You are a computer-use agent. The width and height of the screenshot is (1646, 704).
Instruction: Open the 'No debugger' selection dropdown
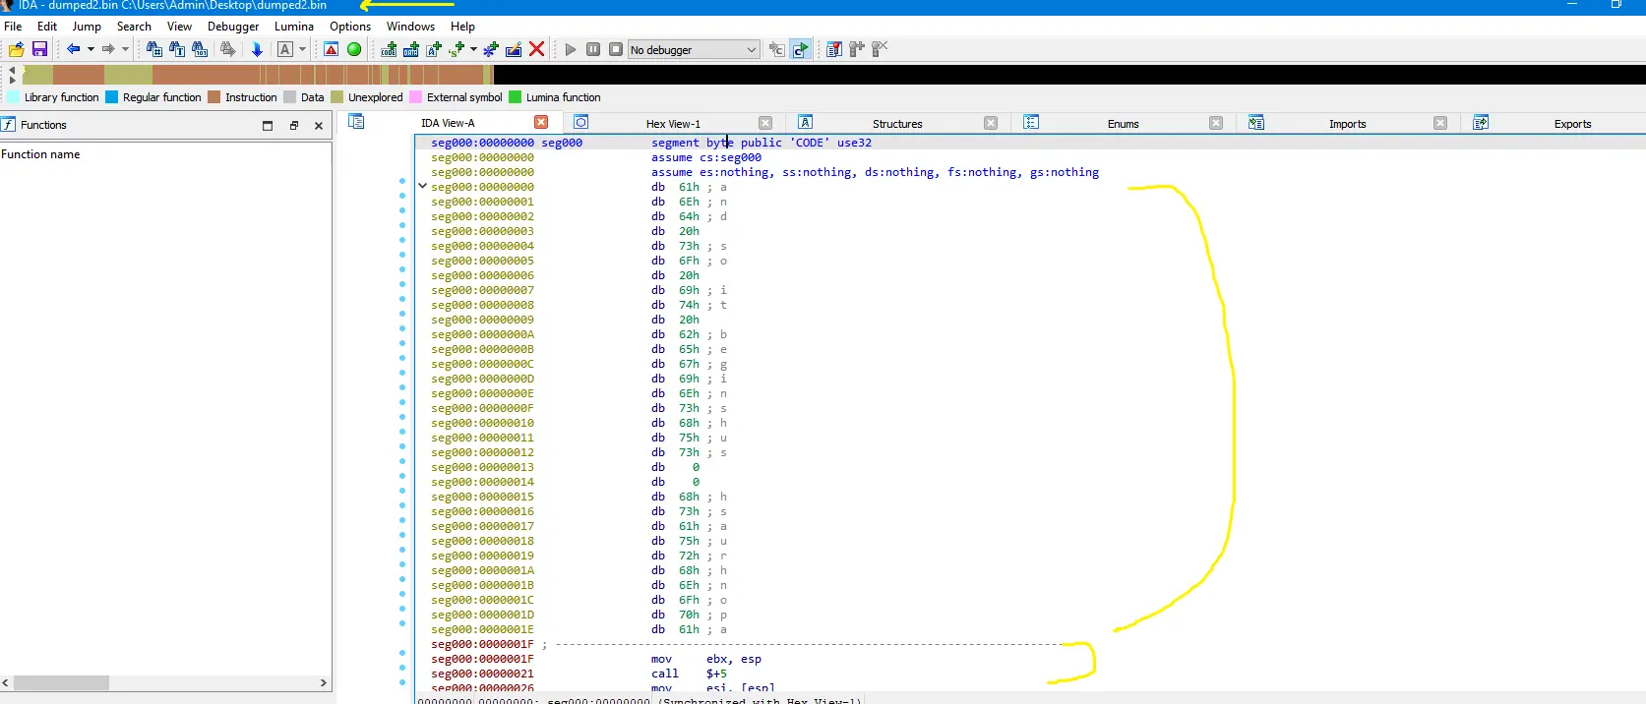click(x=694, y=49)
